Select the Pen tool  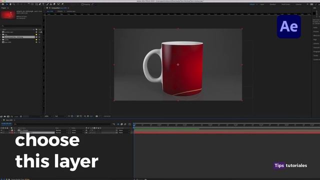(x=40, y=4)
